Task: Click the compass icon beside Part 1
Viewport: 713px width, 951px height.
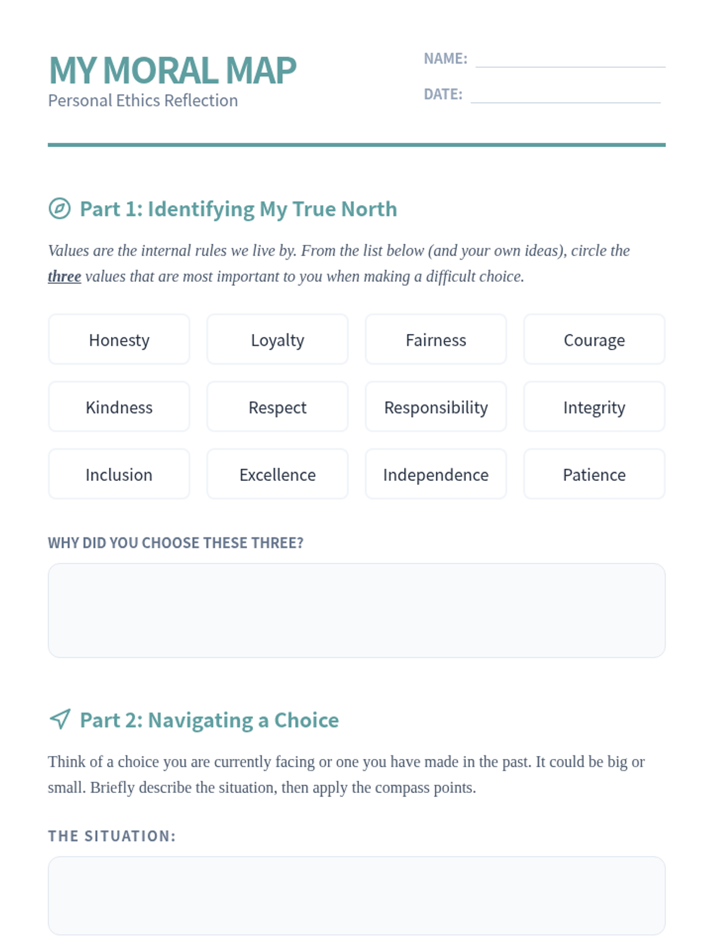Action: coord(59,209)
